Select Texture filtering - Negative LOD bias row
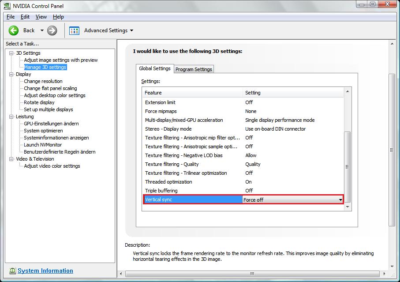 pos(243,155)
